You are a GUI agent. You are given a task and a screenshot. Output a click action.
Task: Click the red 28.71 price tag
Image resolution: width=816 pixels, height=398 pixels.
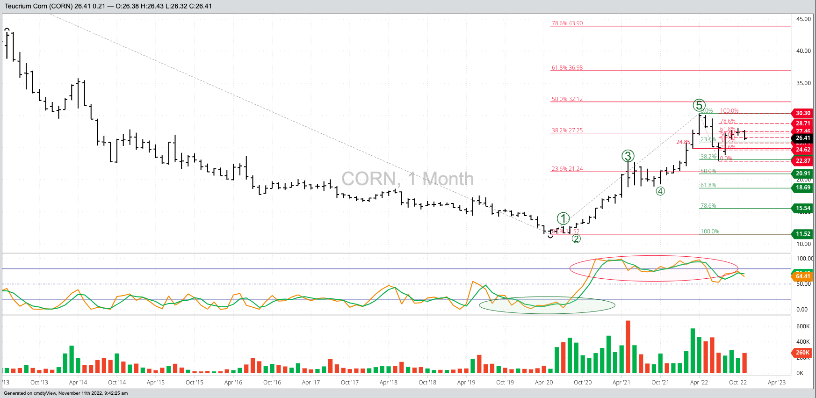click(x=803, y=123)
